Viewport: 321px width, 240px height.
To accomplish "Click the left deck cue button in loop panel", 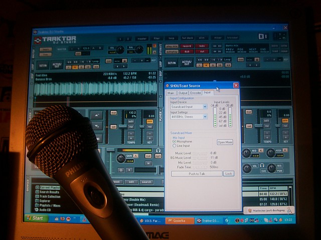I will pyautogui.click(x=108, y=61).
